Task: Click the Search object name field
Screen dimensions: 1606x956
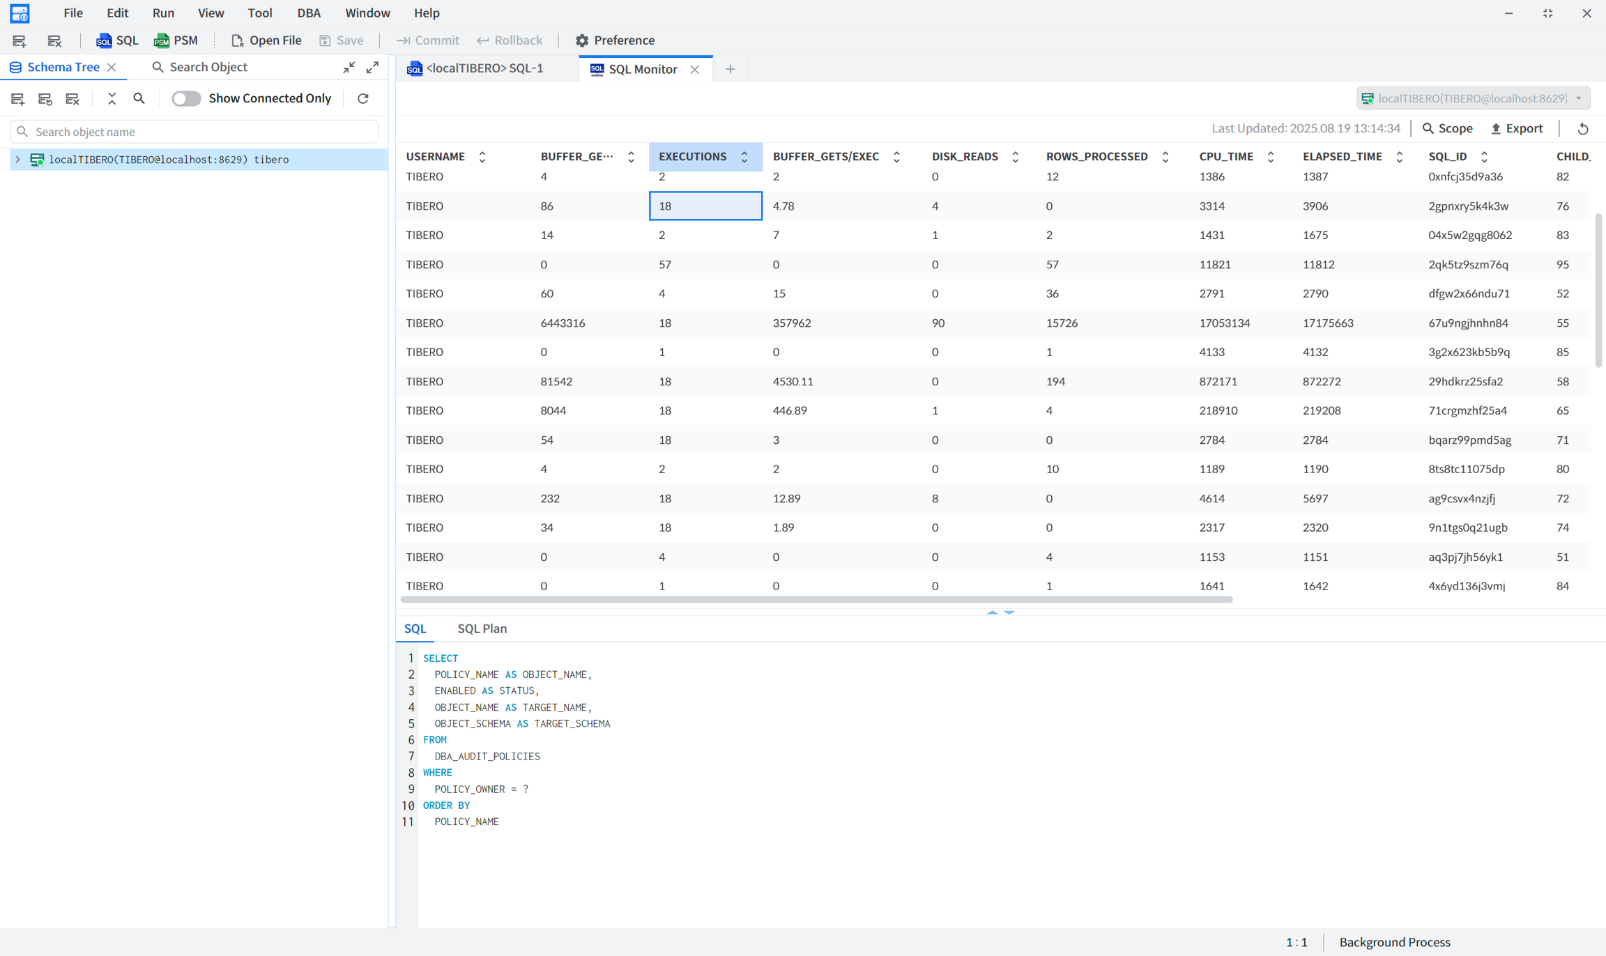Action: coord(194,132)
